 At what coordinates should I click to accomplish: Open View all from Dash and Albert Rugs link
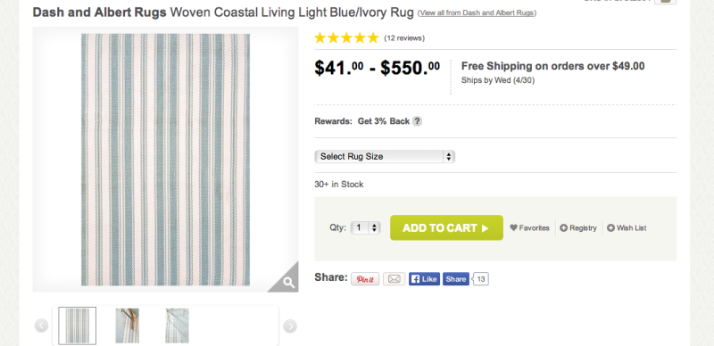477,12
